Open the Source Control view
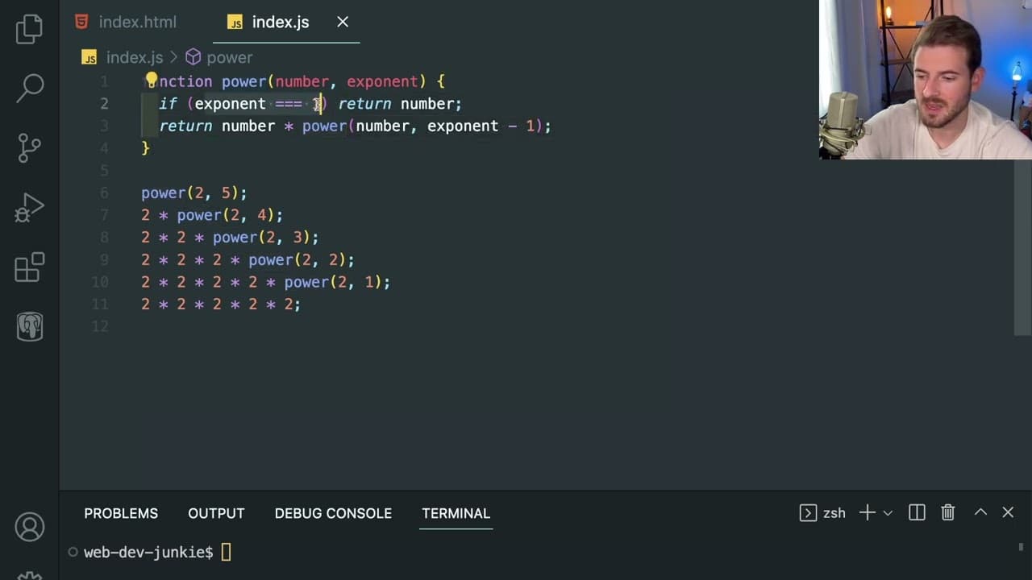The width and height of the screenshot is (1032, 580). click(29, 147)
